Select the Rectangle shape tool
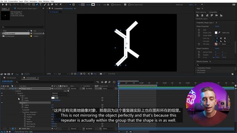The height and width of the screenshot is (133, 237). [x=33, y=5]
